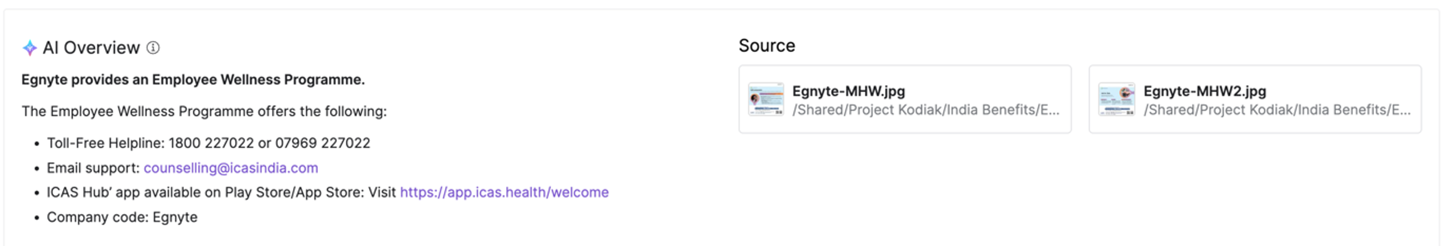Image resolution: width=1455 pixels, height=246 pixels.
Task: Click the 1800 227022 helpline number
Action: pos(211,143)
